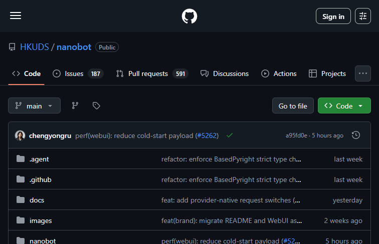This screenshot has height=244, width=379.
Task: Go to GitHub homepage via Octocat logo
Action: pos(189,16)
